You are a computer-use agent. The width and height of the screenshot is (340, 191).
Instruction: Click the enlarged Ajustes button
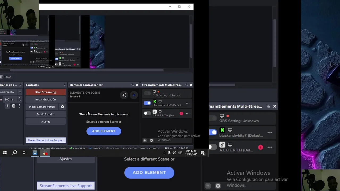(66, 159)
